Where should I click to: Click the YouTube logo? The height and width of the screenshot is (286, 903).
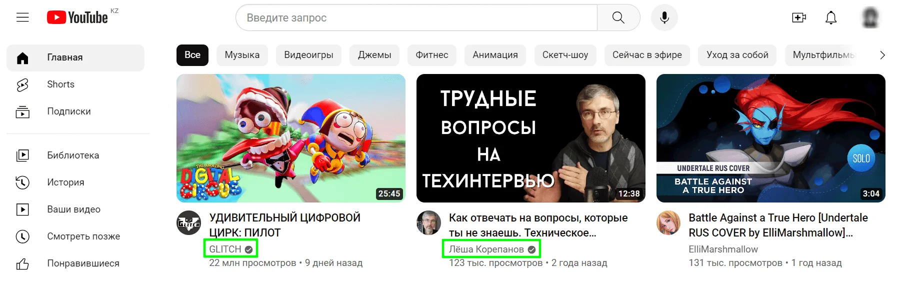77,17
